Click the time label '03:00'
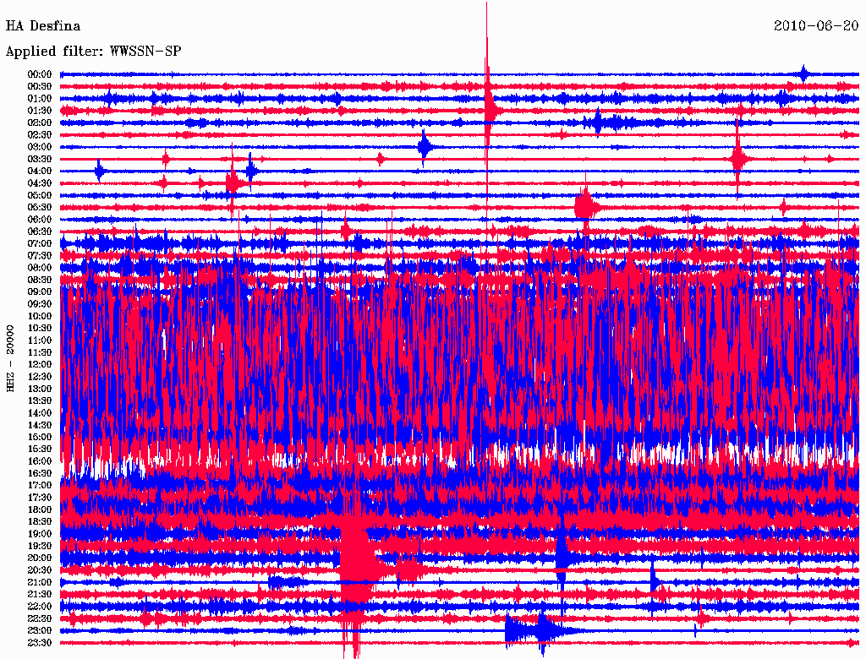The height and width of the screenshot is (659, 866). click(x=40, y=147)
